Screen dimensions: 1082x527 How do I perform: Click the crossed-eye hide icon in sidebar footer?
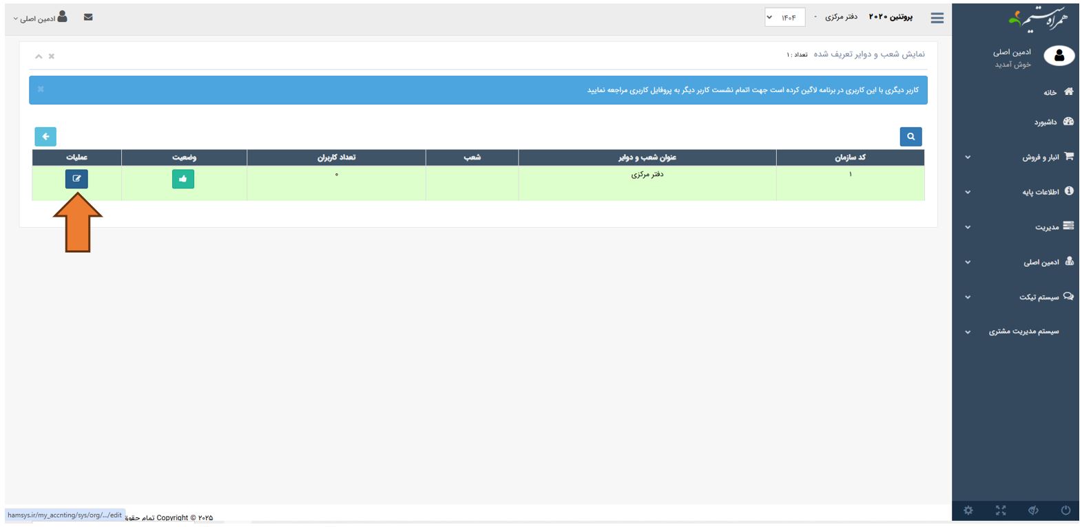[1033, 510]
